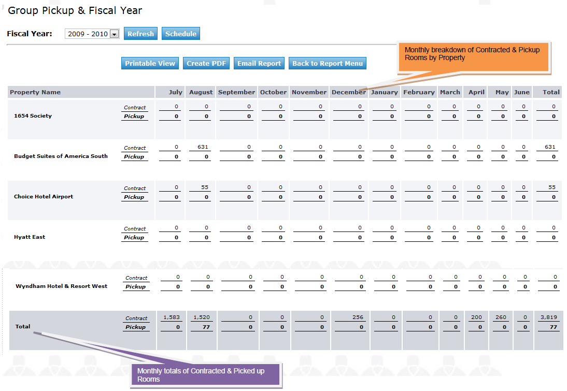567x391 pixels.
Task: Click the grand total contract value 3,819
Action: point(548,317)
